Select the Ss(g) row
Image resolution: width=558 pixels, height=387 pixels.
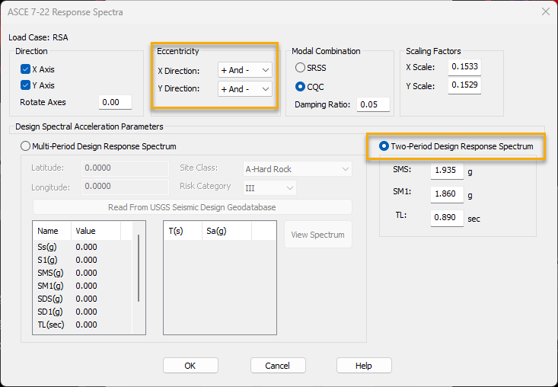[x=82, y=247]
